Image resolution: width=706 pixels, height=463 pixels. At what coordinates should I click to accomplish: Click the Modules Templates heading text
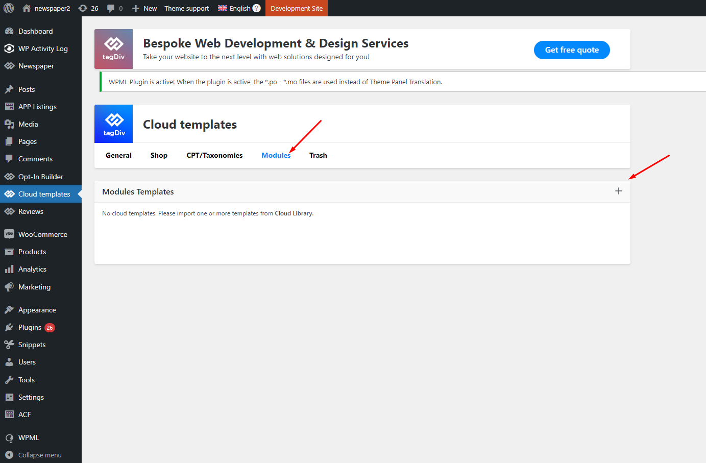(138, 191)
